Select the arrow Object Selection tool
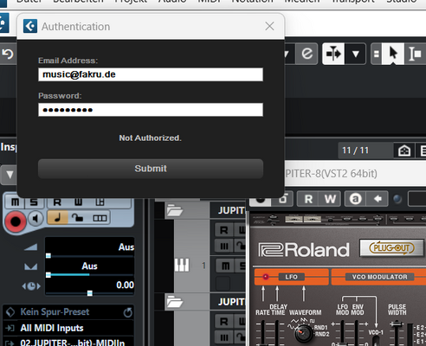Screen dimensions: 426x346 pos(393,54)
